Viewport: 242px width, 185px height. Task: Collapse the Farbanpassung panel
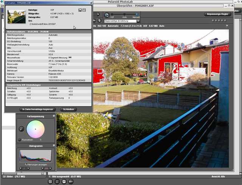click(54, 116)
